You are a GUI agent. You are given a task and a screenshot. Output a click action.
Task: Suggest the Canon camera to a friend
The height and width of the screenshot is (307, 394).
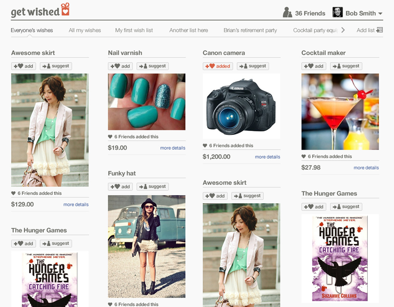(253, 66)
